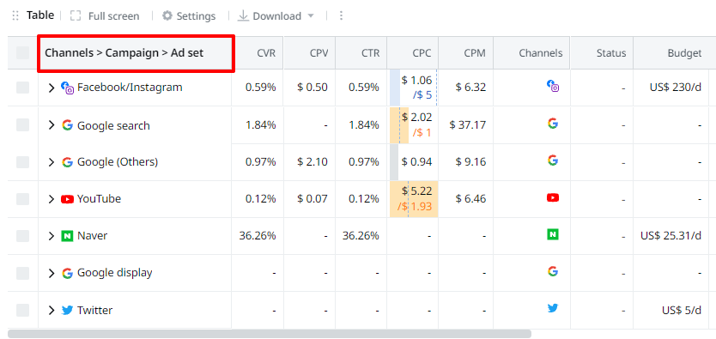This screenshot has height=339, width=716.
Task: Click the CPV column header
Action: tap(309, 53)
